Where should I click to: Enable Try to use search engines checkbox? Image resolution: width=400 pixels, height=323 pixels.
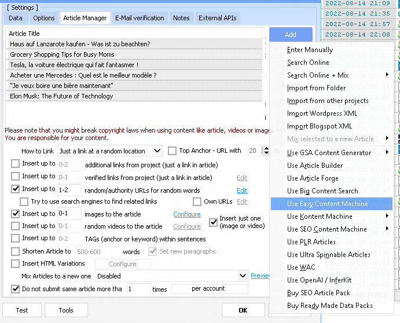pos(24,202)
